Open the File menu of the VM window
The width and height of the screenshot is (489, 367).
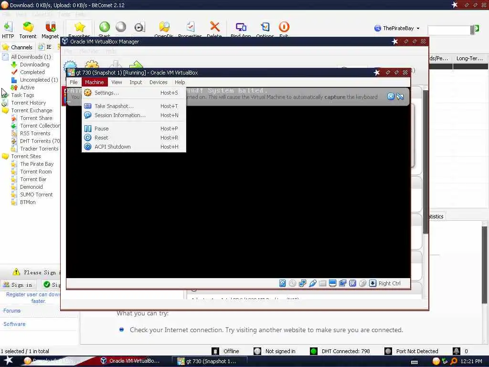(x=74, y=82)
